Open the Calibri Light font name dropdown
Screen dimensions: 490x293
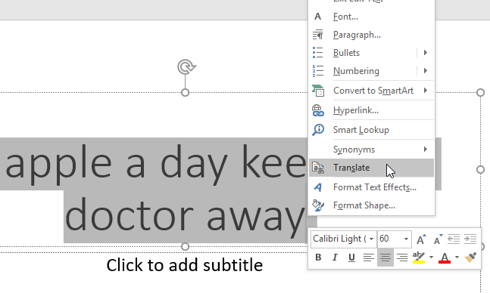click(371, 239)
